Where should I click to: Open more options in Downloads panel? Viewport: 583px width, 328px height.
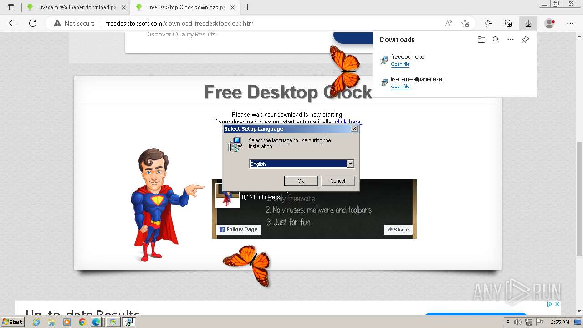point(511,40)
